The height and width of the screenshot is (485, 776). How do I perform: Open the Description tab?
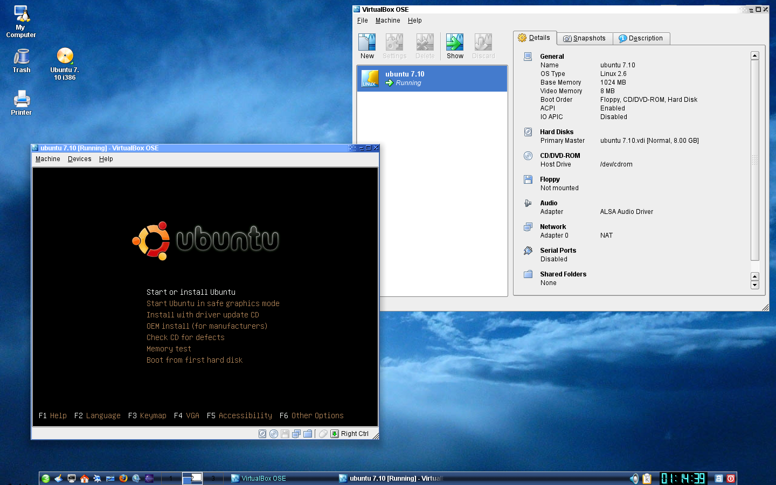pyautogui.click(x=641, y=38)
